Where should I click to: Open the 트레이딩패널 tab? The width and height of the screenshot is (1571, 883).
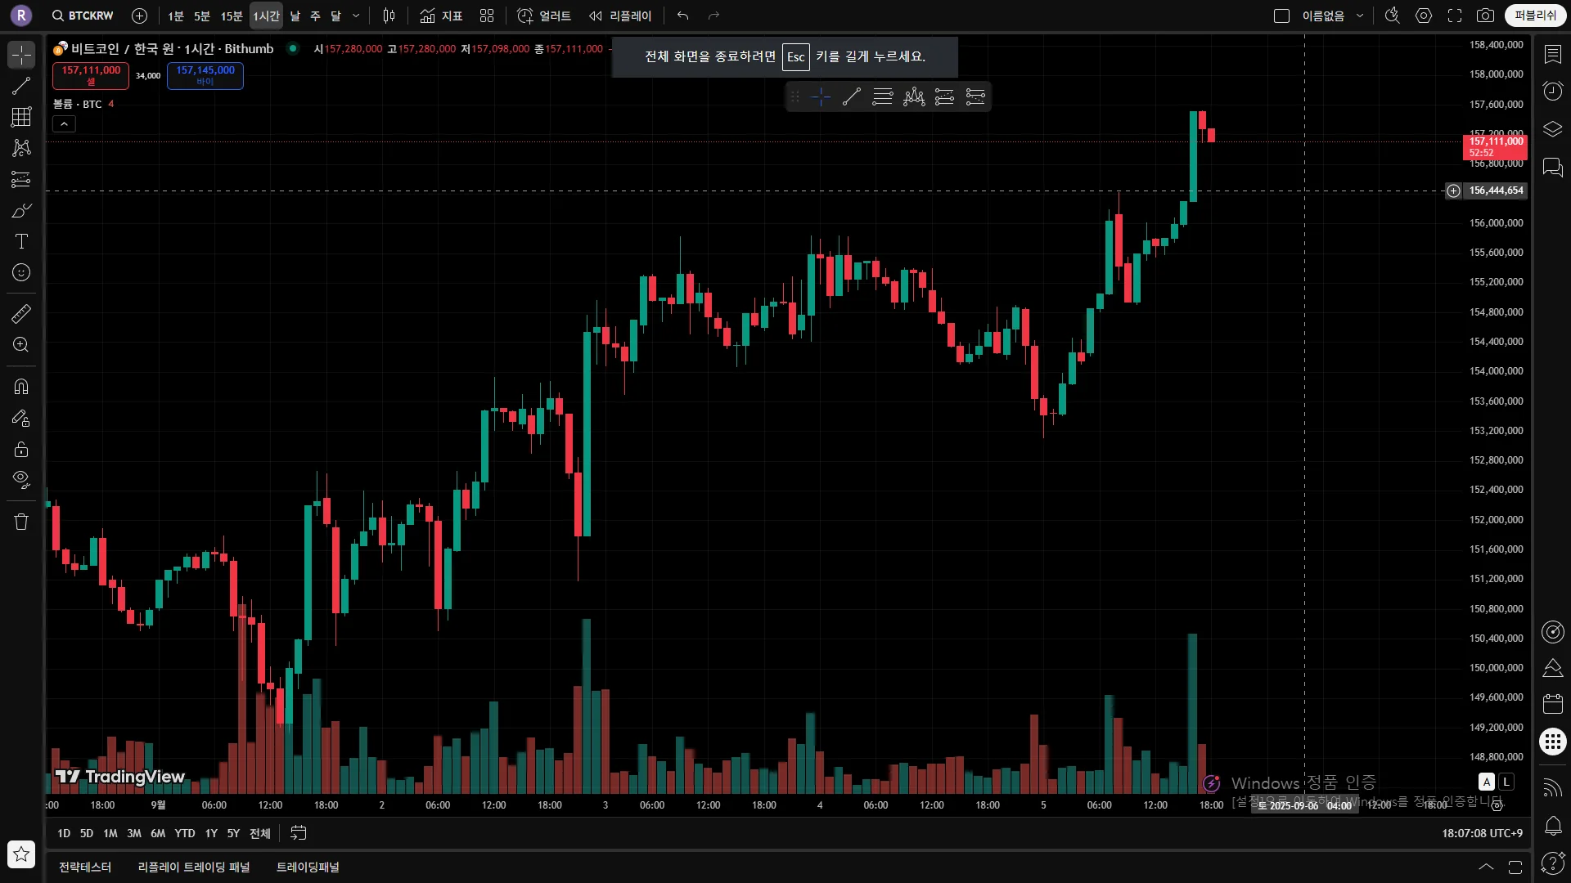click(x=308, y=867)
